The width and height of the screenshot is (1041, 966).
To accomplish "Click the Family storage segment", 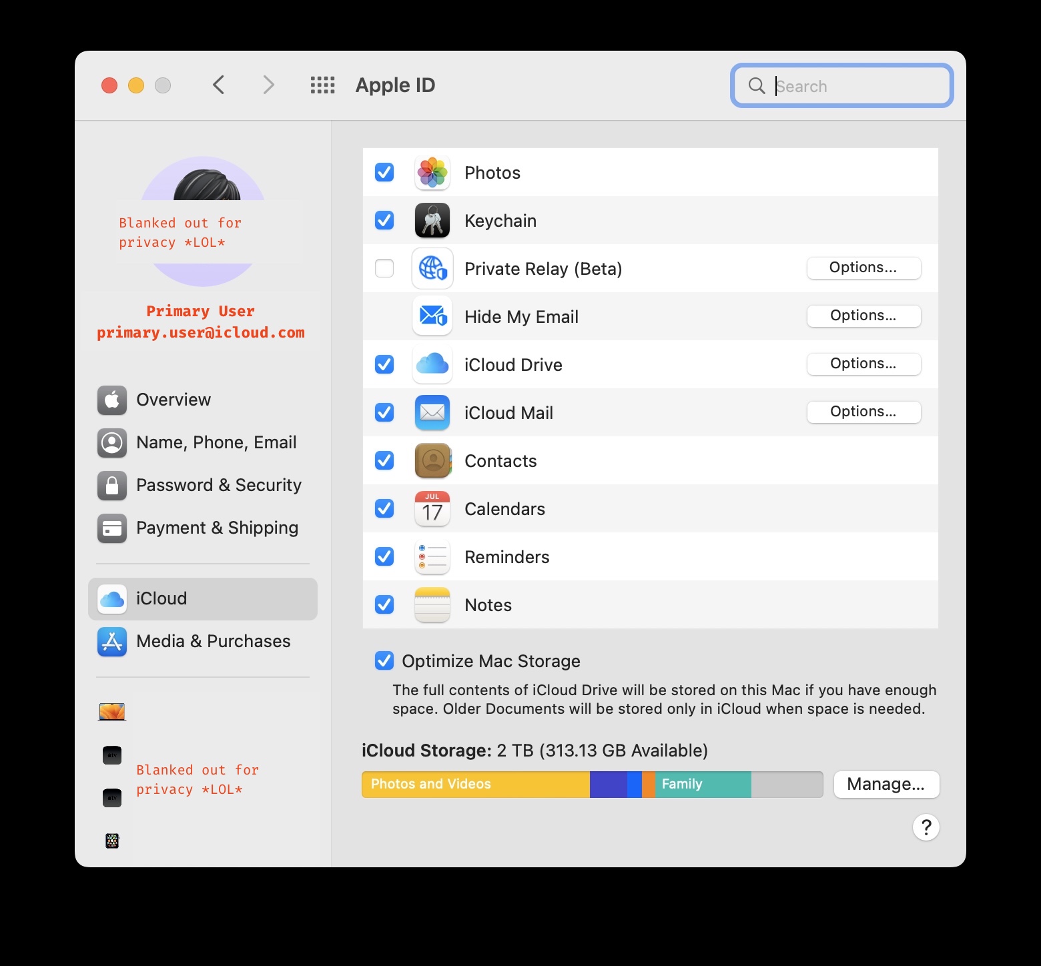I will (703, 785).
